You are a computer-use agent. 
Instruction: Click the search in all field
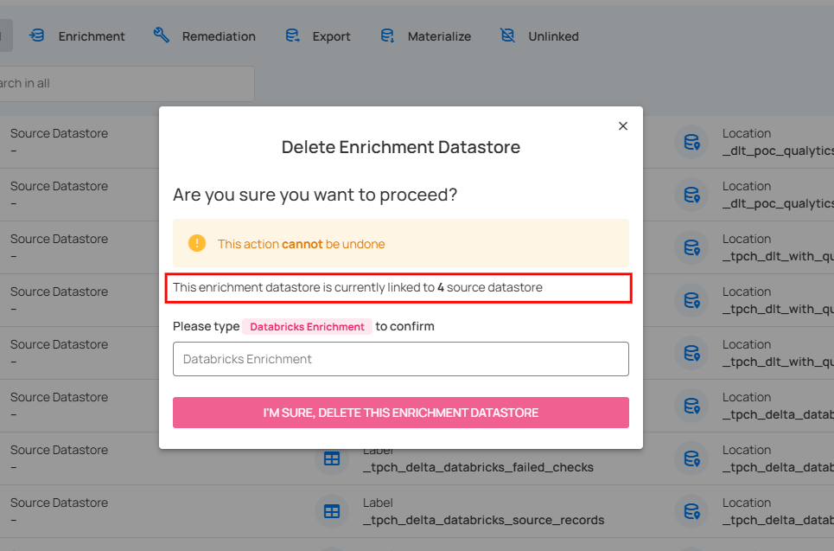tap(125, 84)
